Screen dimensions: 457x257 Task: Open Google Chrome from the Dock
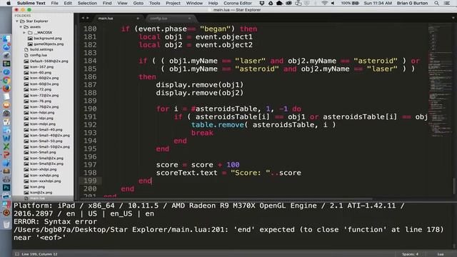(x=6, y=80)
